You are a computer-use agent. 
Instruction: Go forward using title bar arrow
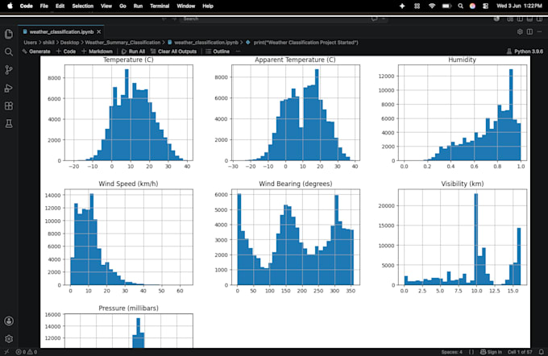point(174,19)
